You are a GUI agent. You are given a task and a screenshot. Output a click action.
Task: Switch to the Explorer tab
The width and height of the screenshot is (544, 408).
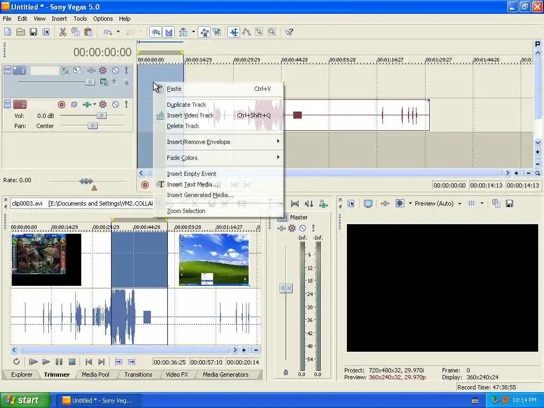21,375
